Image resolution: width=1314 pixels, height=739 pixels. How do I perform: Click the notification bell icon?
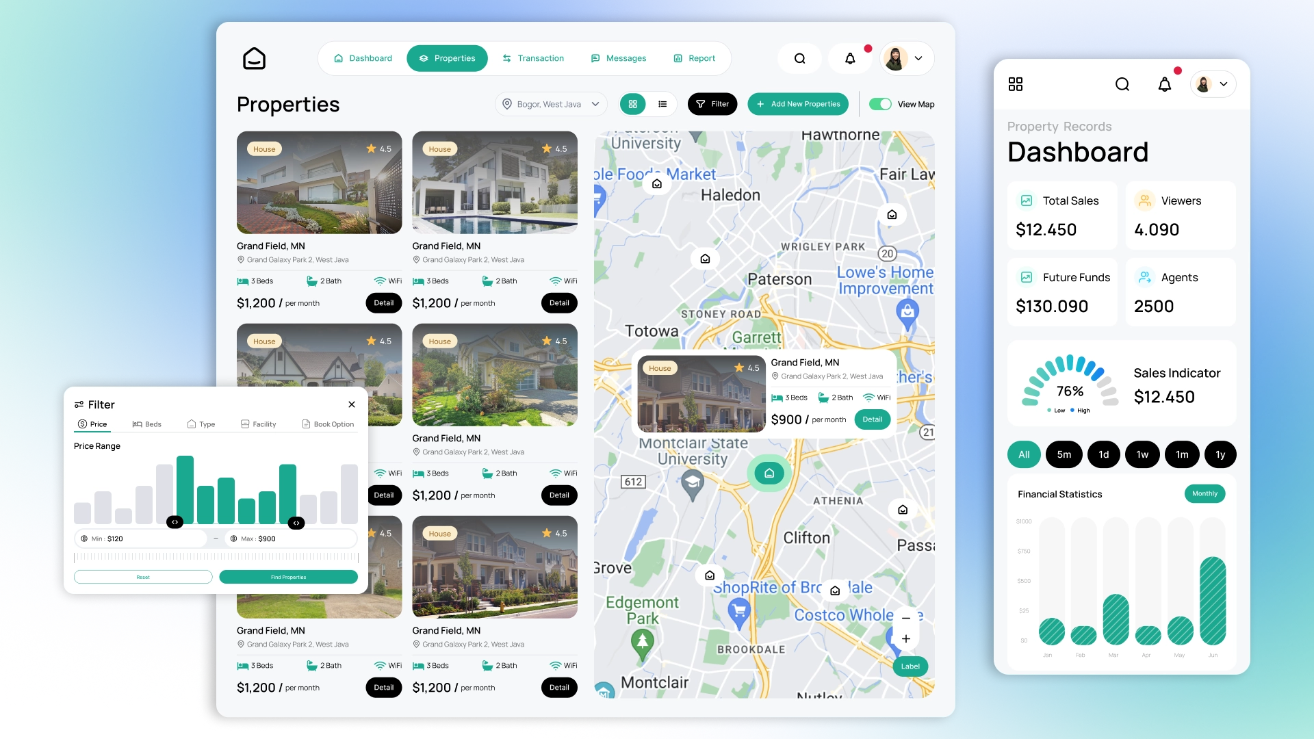coord(849,59)
